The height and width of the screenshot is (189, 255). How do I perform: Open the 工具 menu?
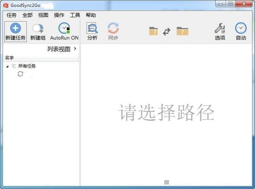pyautogui.click(x=75, y=15)
